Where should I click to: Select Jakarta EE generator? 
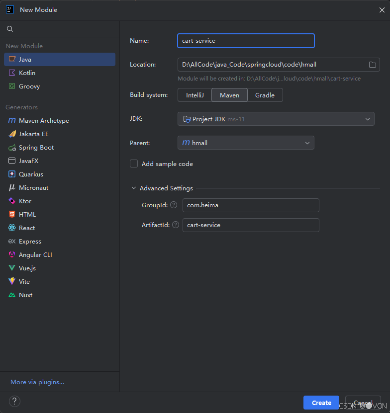(x=60, y=134)
